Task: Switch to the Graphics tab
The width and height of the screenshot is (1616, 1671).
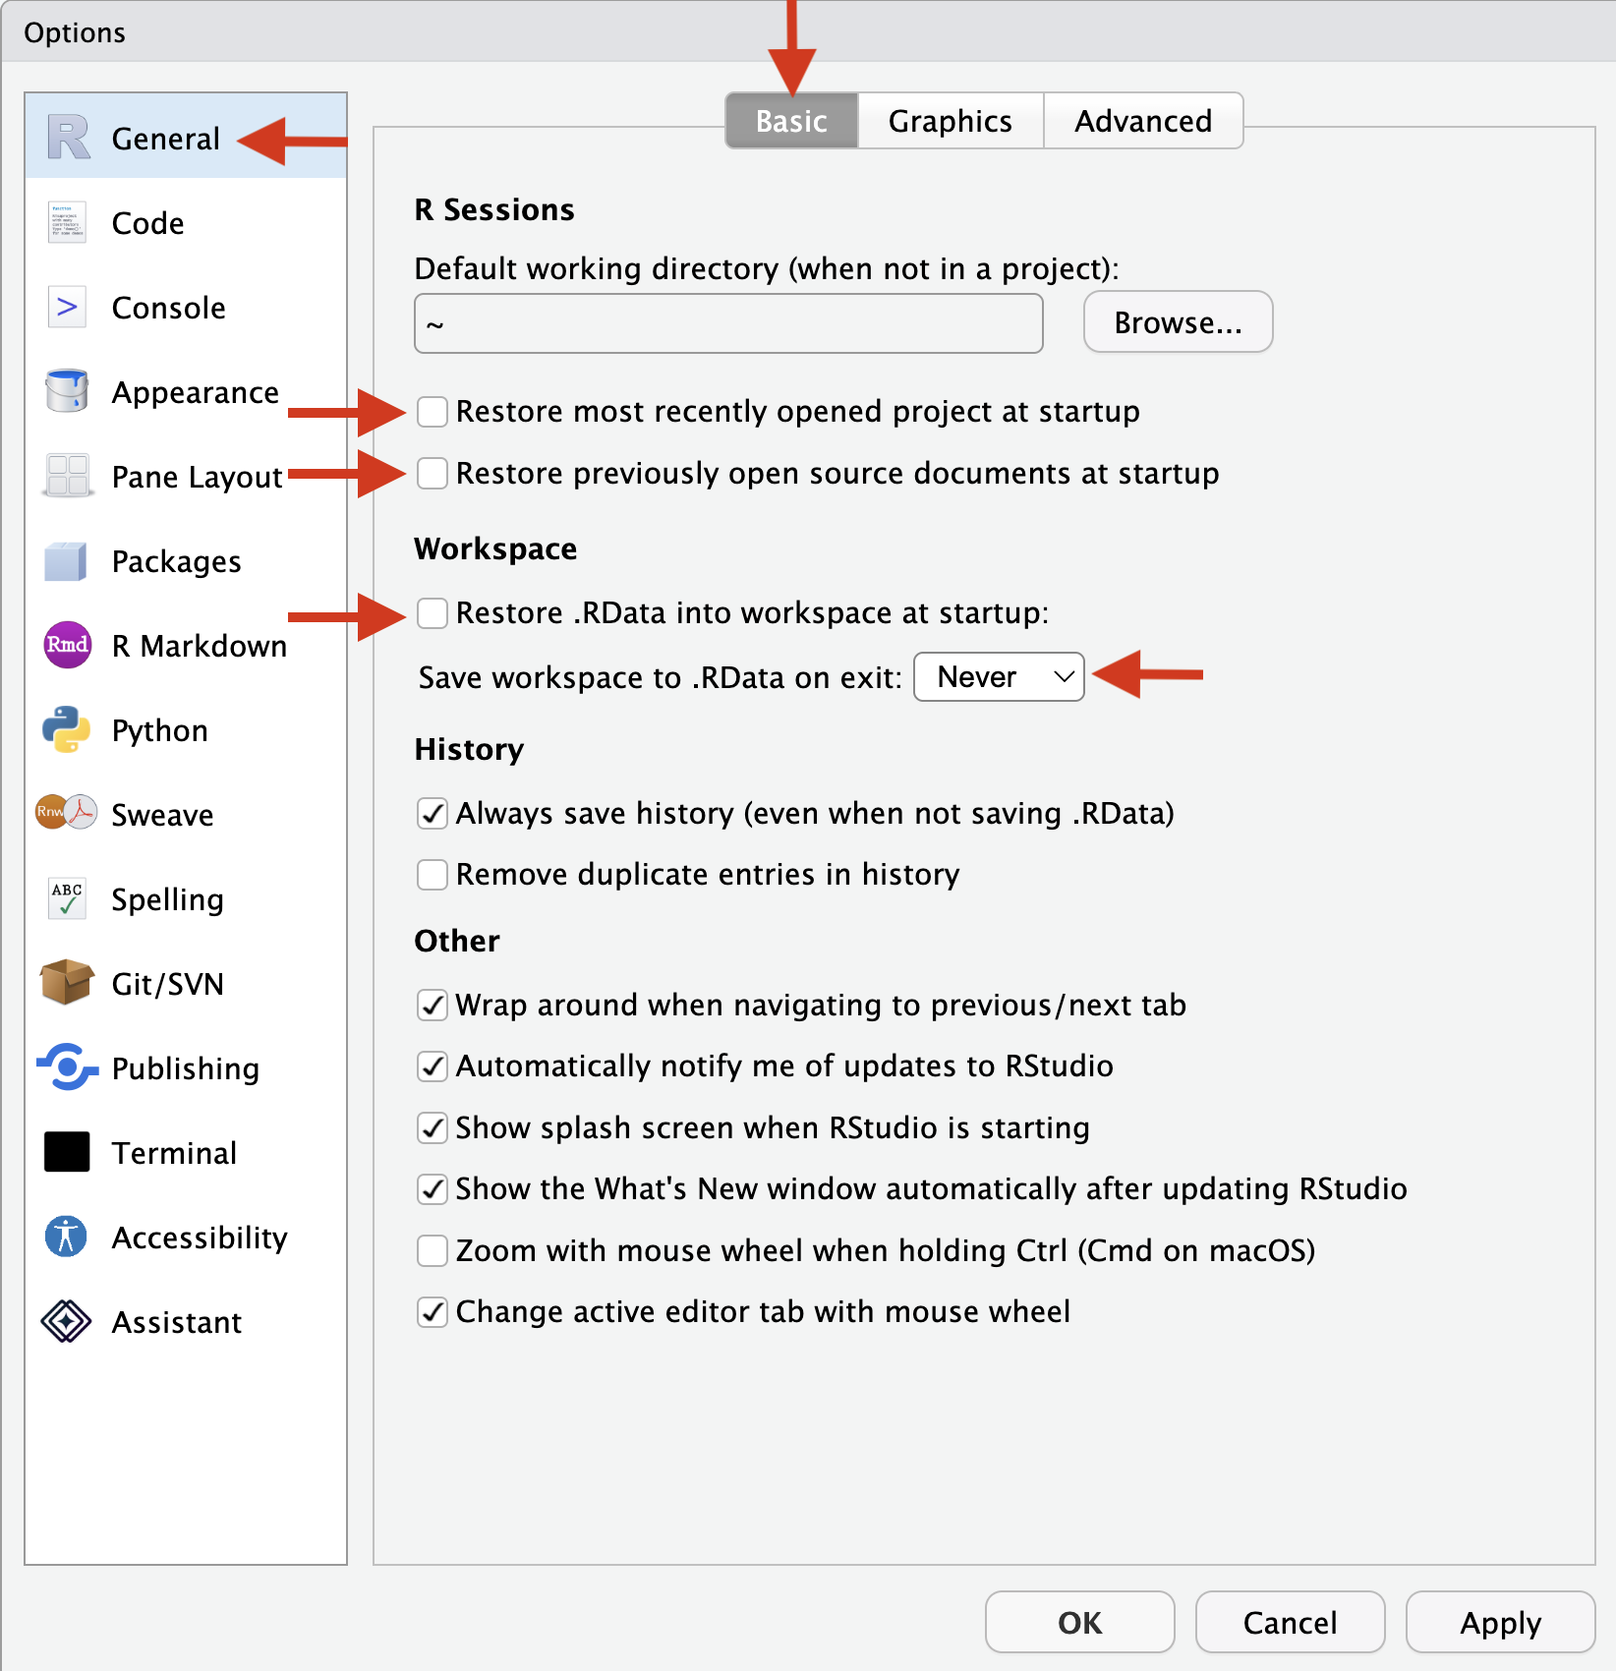Action: (x=951, y=121)
